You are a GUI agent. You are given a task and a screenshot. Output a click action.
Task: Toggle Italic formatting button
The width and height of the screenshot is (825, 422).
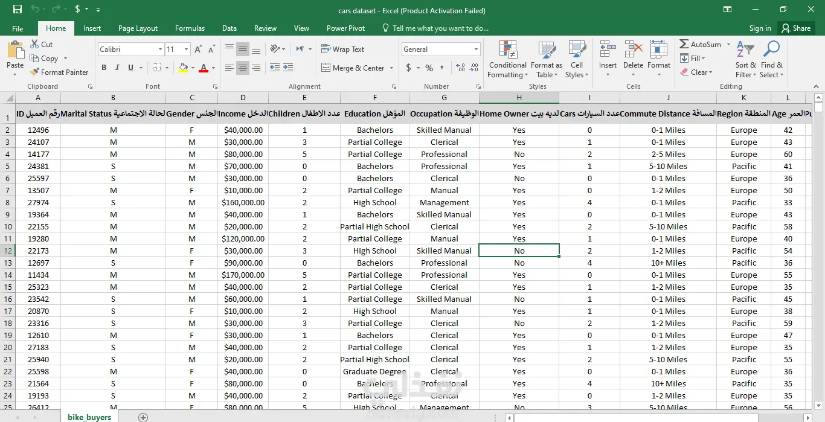117,68
